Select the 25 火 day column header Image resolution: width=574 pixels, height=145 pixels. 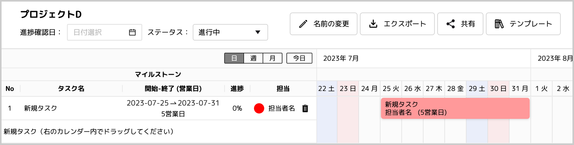[391, 88]
